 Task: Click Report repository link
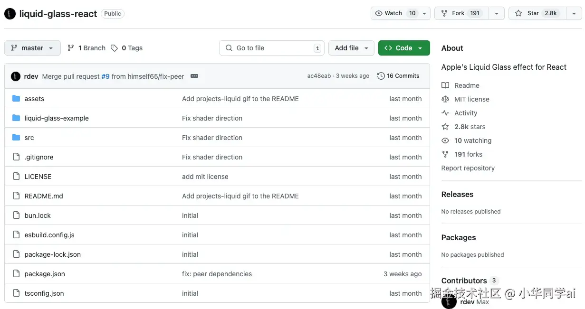[x=468, y=168]
